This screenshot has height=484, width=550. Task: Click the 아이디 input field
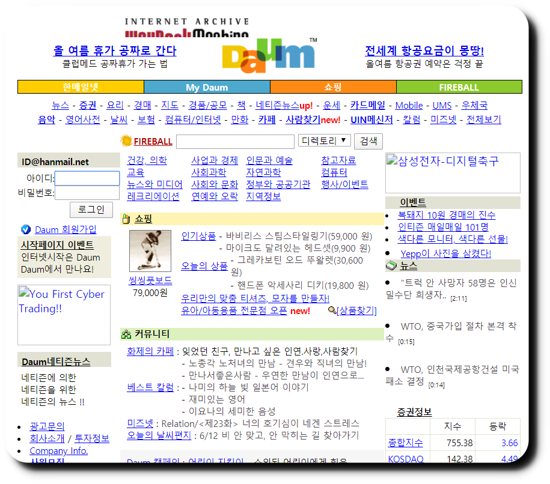point(87,178)
